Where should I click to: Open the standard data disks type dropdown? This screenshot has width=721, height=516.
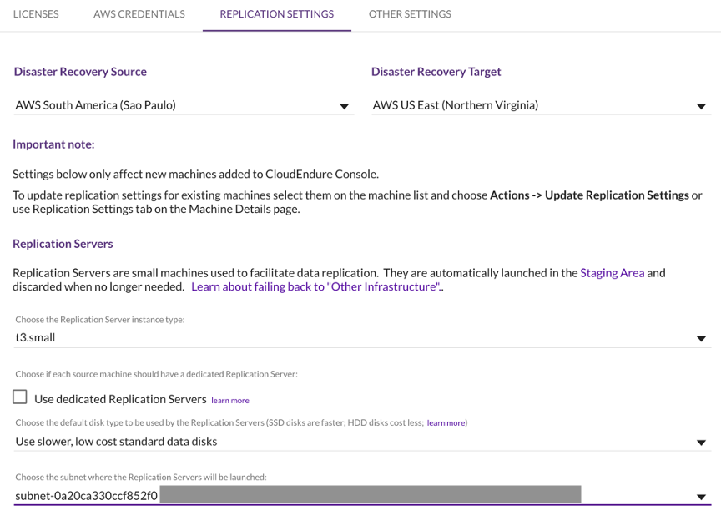(x=362, y=442)
